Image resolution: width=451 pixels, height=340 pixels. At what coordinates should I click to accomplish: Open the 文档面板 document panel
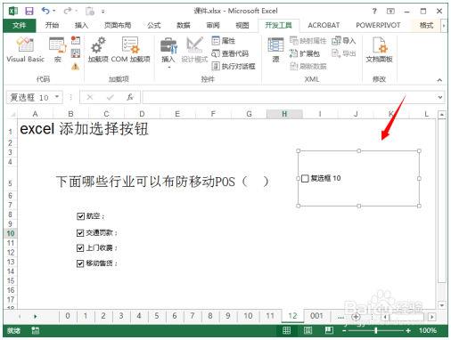coord(379,50)
